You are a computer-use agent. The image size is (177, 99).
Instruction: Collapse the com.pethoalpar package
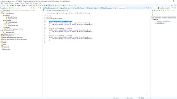2,13
